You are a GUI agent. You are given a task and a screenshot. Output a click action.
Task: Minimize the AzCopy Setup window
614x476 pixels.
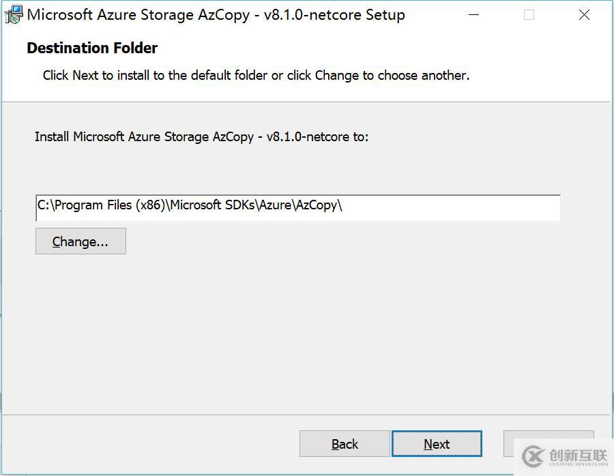[474, 15]
